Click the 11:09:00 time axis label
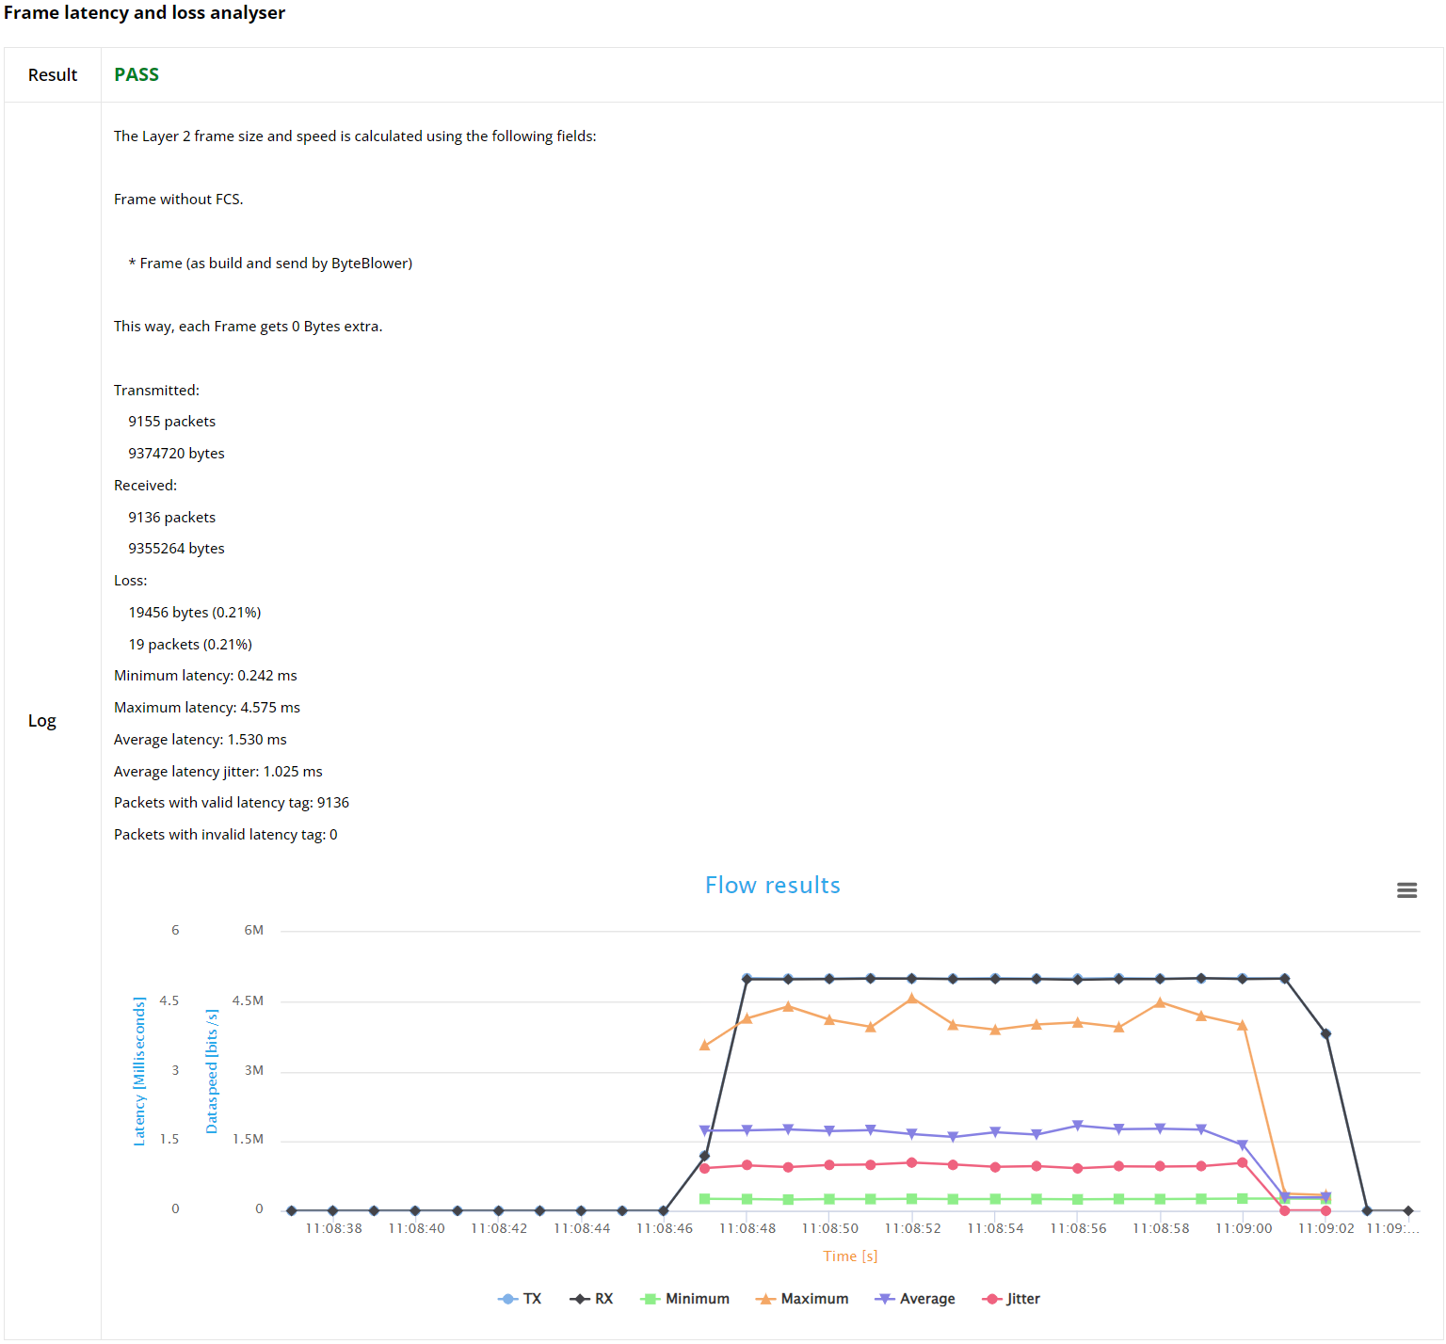Image resolution: width=1446 pixels, height=1344 pixels. click(1243, 1228)
